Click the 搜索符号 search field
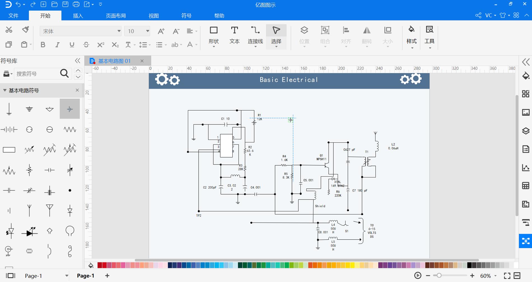The image size is (532, 282). click(x=36, y=74)
